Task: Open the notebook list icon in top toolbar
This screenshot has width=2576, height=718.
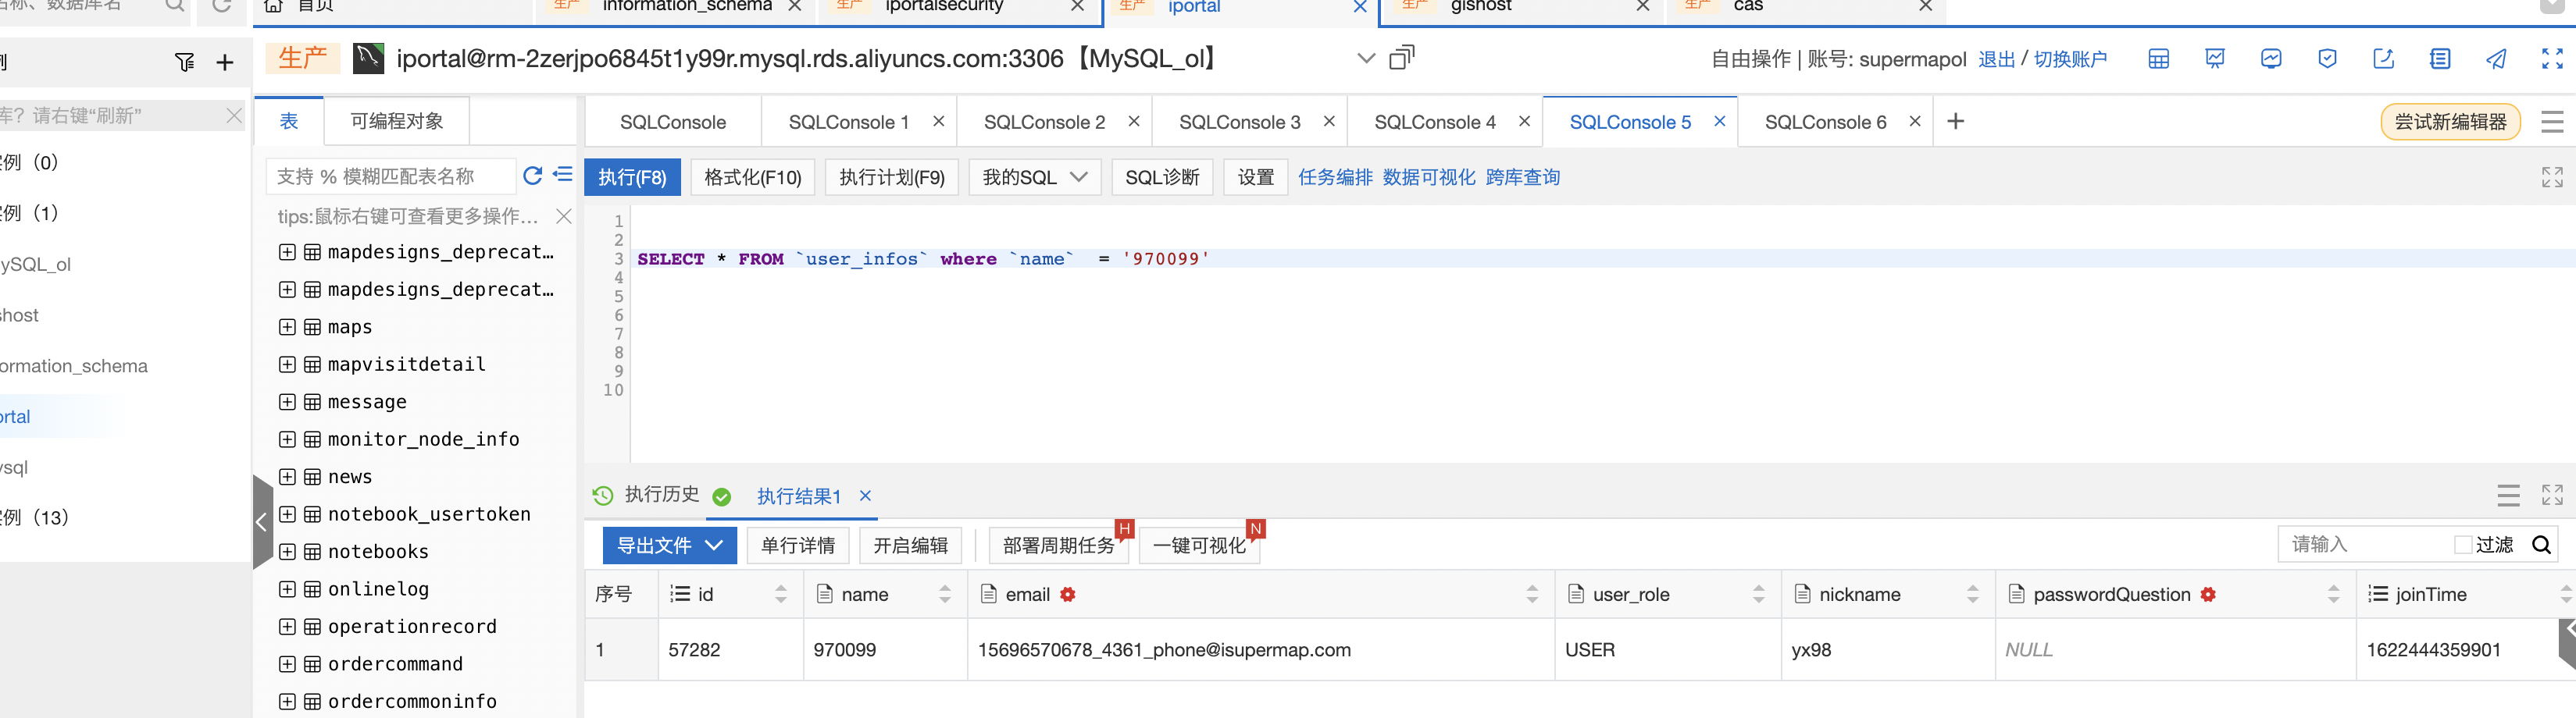Action: coord(2440,58)
